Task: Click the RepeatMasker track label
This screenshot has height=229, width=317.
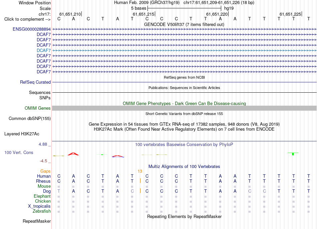Action: [37, 221]
